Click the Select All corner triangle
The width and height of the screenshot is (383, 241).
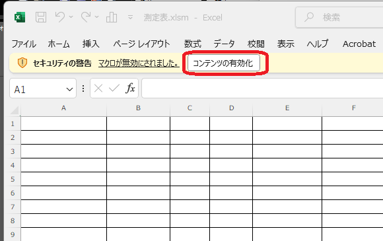[15, 110]
